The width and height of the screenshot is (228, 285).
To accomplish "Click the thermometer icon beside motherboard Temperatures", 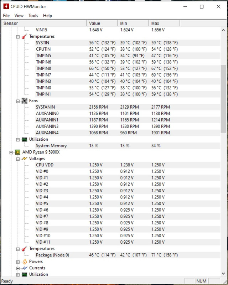I will click(24, 36).
